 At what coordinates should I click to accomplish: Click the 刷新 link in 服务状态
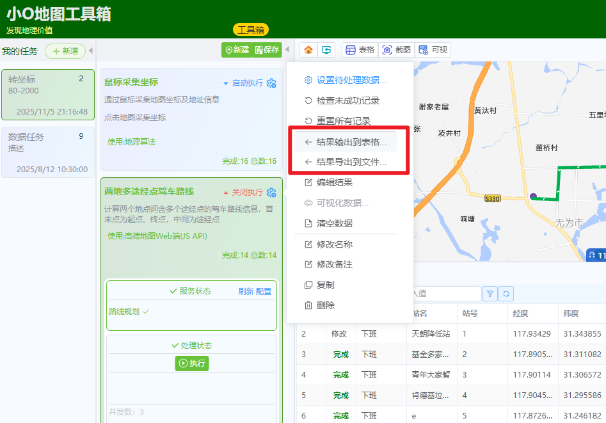(x=246, y=292)
